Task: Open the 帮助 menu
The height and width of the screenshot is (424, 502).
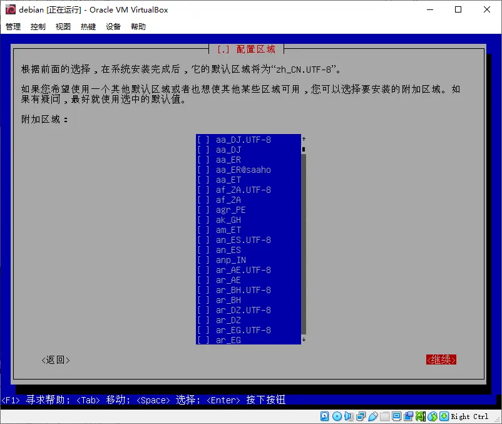Action: [x=138, y=26]
